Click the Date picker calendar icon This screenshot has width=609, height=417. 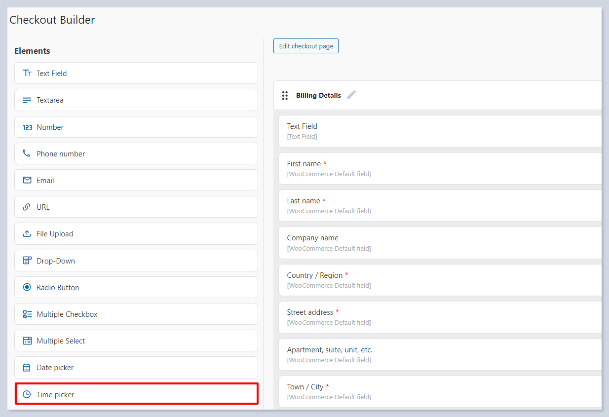coord(27,368)
